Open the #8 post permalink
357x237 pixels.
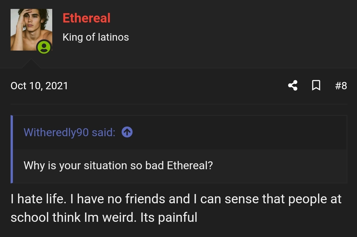[341, 86]
